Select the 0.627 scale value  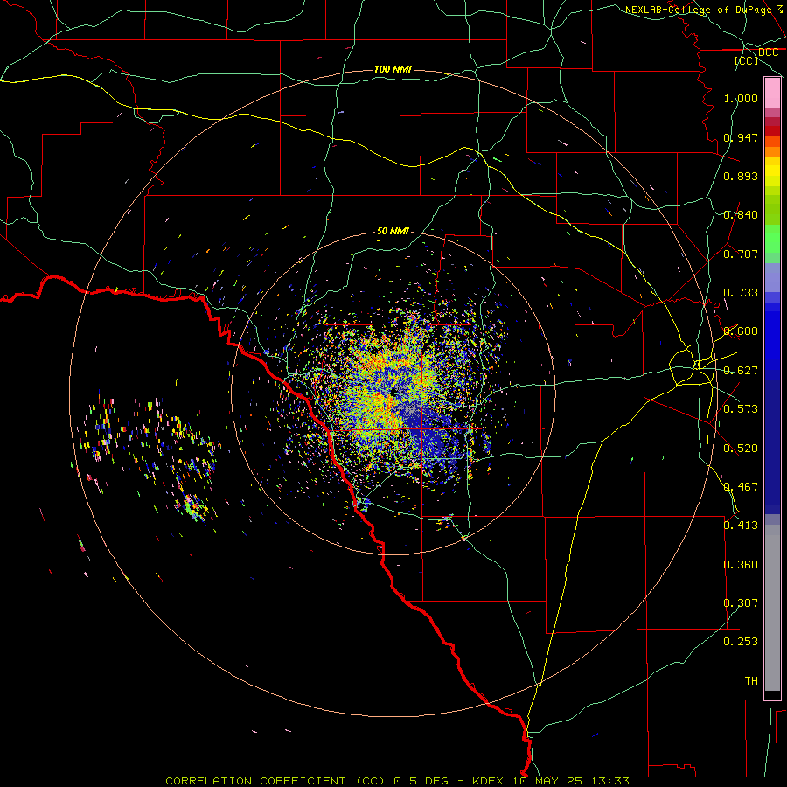tap(741, 371)
